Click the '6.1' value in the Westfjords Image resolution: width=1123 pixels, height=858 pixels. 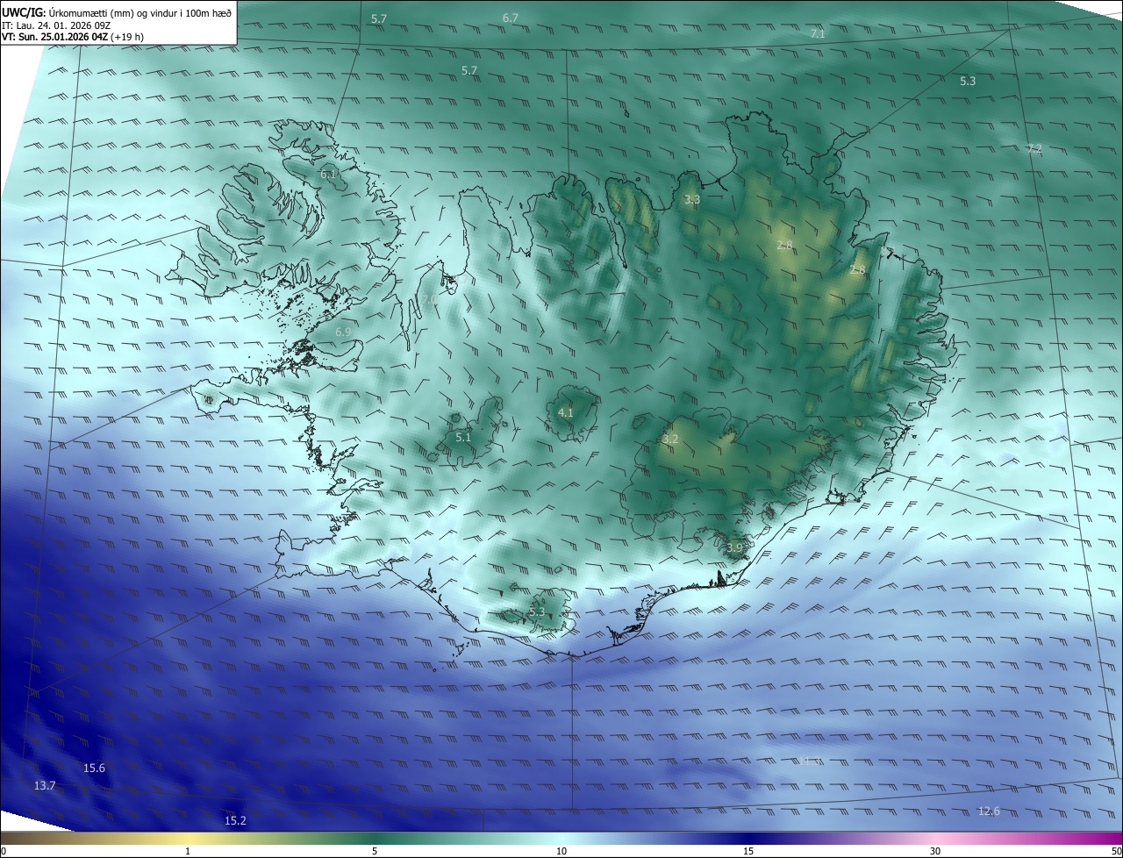tap(328, 175)
